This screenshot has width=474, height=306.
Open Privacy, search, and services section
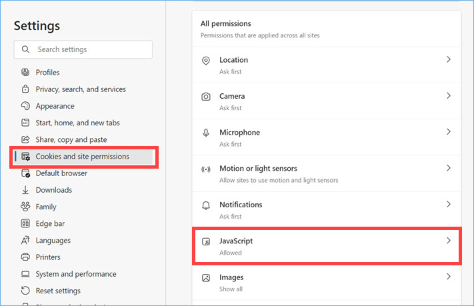tap(81, 89)
